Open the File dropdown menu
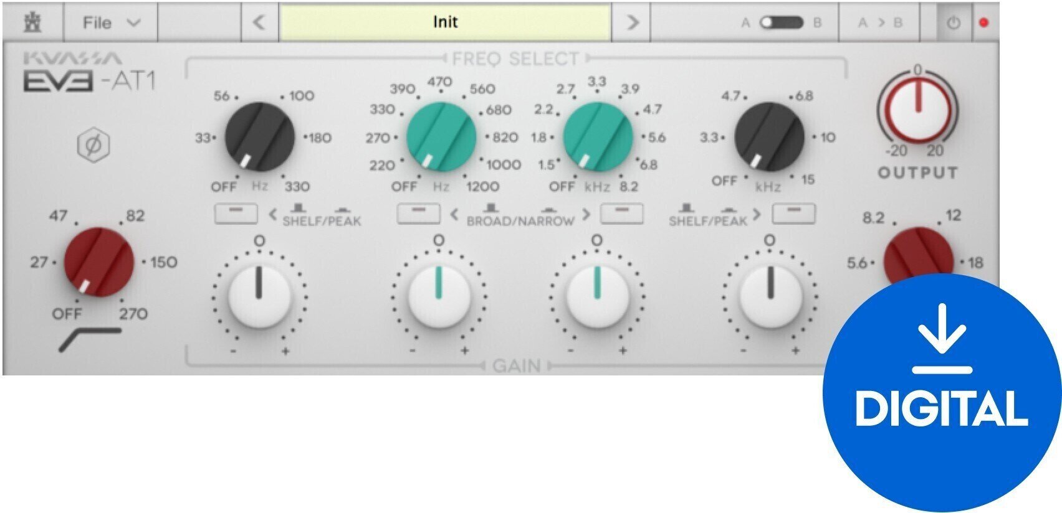The image size is (1062, 513). 111,23
